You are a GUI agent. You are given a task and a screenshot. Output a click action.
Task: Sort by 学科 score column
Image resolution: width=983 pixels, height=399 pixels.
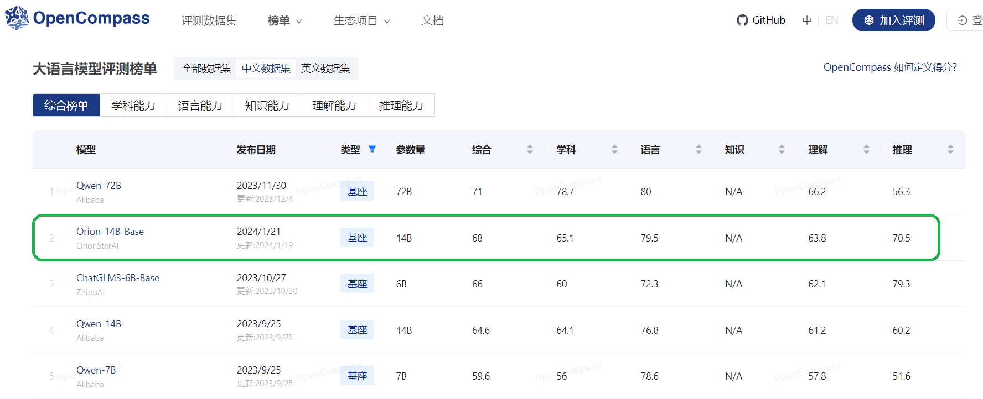[x=614, y=150]
